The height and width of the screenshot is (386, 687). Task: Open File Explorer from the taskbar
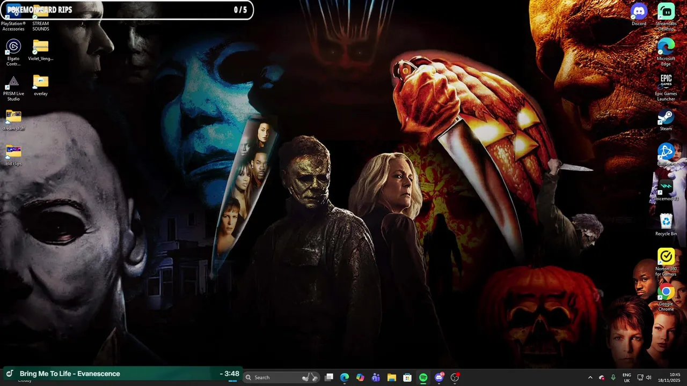click(392, 377)
